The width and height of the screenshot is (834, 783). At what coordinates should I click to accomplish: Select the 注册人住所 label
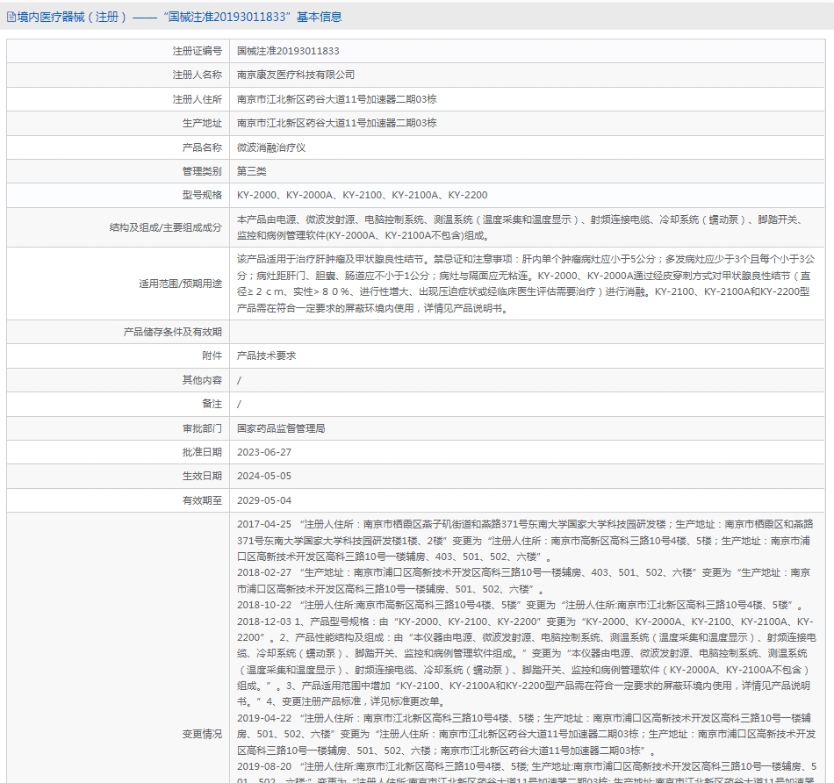tap(197, 99)
